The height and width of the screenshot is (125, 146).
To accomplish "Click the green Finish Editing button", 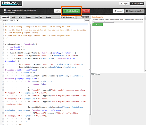I will coord(71,11).
